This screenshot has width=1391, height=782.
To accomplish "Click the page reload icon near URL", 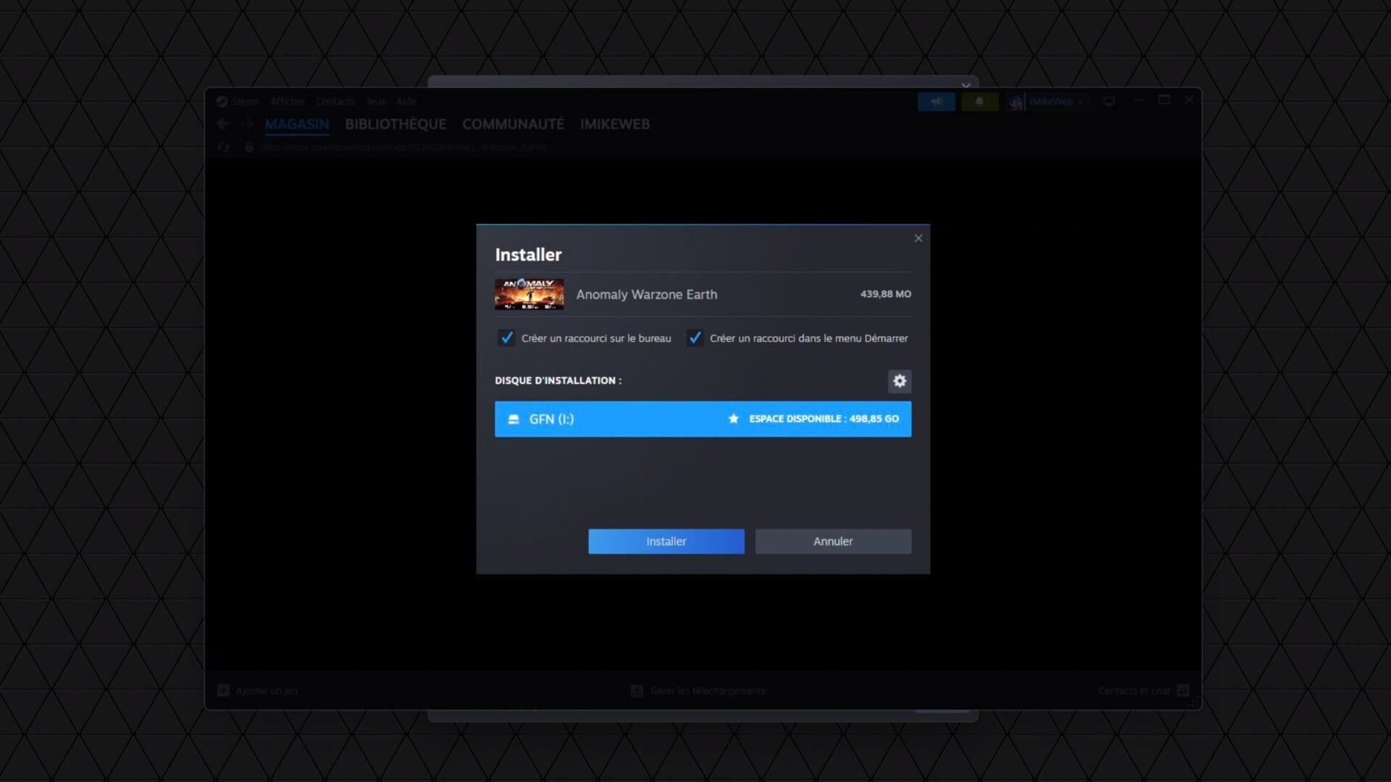I will [223, 147].
